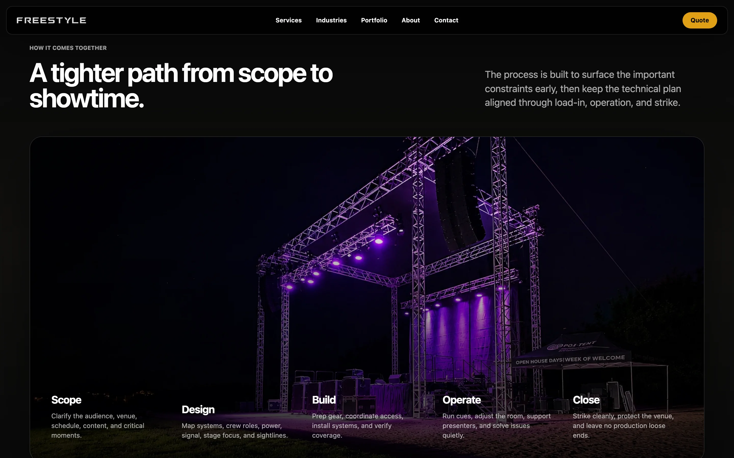Click the 'Prep gear, coordinate access' description
The width and height of the screenshot is (734, 458).
(x=358, y=426)
